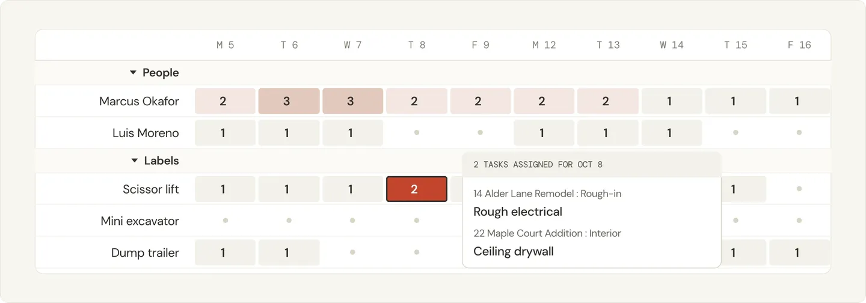The height and width of the screenshot is (303, 866).
Task: Select the Dump trailer row label
Action: tap(145, 253)
